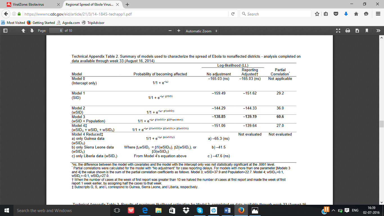Screen dimensions: 384x216
Task: Click the vertical scrollbar thumb of the PDF
Action: (381, 124)
